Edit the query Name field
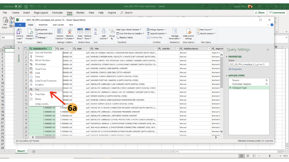The height and width of the screenshot is (162, 289). tap(249, 64)
